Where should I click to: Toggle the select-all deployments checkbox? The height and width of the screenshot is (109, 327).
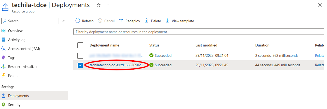[x=80, y=45]
